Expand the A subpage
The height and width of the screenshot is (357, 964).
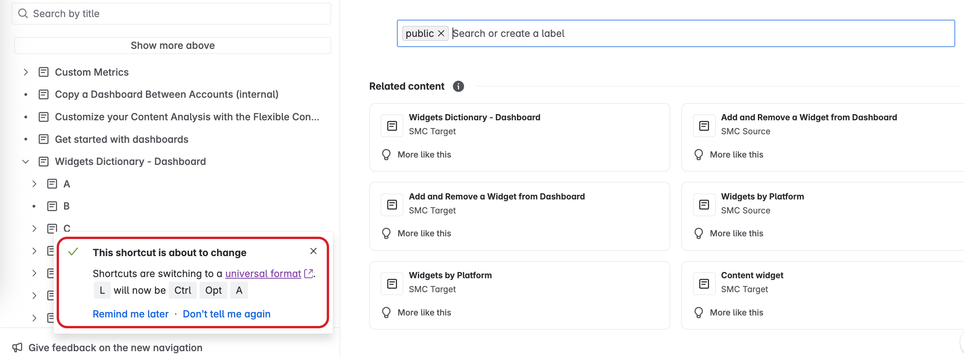click(34, 184)
